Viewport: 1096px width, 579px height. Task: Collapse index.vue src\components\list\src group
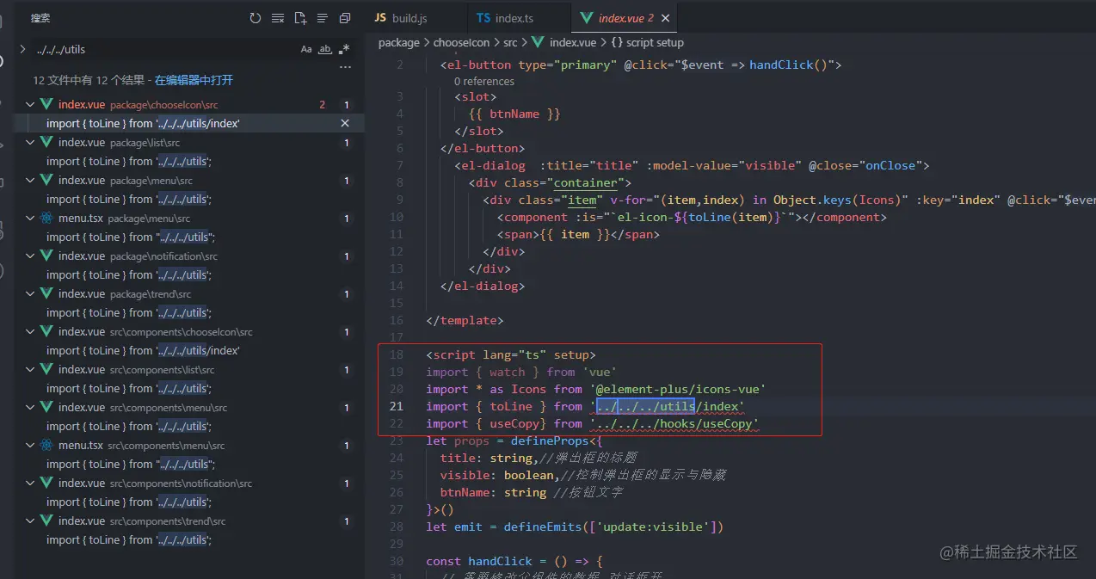[x=30, y=369]
